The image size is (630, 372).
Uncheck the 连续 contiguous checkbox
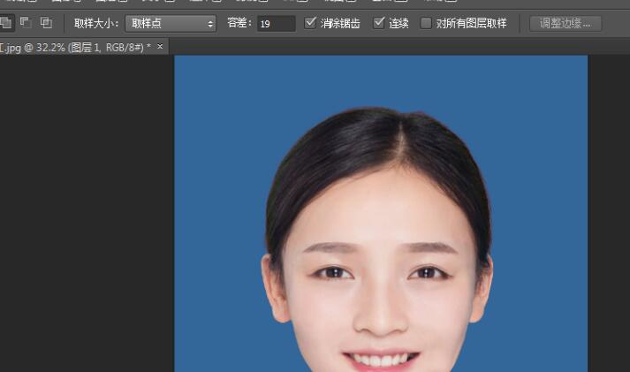click(x=380, y=23)
